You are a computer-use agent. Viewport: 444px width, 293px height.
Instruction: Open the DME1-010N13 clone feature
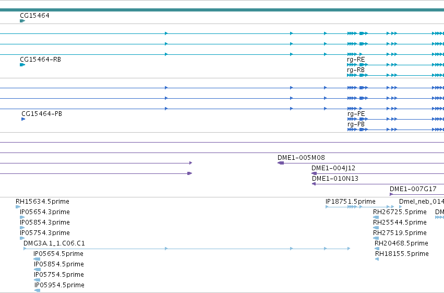[335, 179]
